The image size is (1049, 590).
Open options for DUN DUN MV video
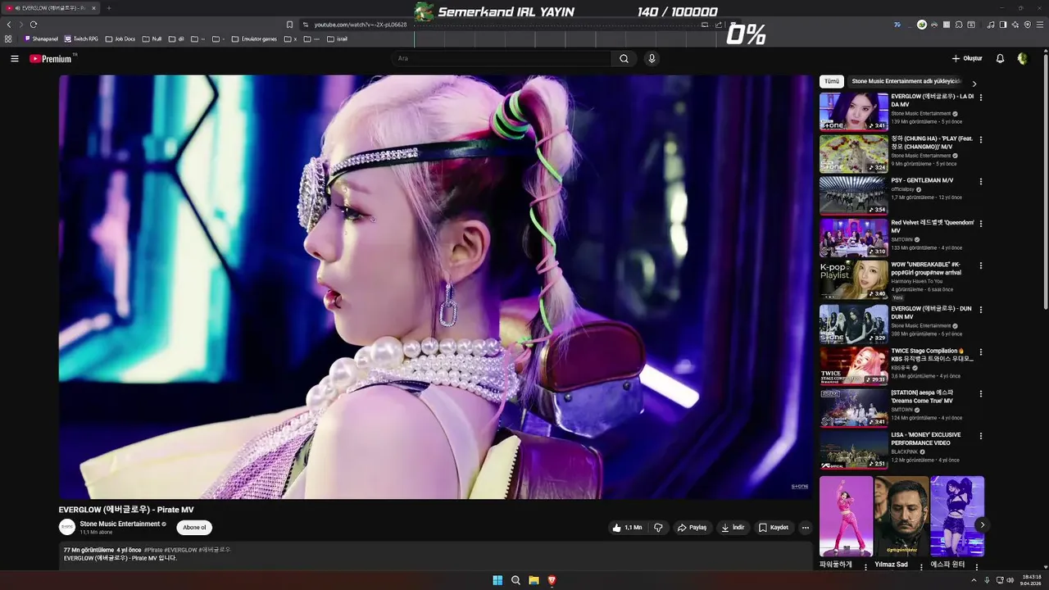tap(981, 309)
